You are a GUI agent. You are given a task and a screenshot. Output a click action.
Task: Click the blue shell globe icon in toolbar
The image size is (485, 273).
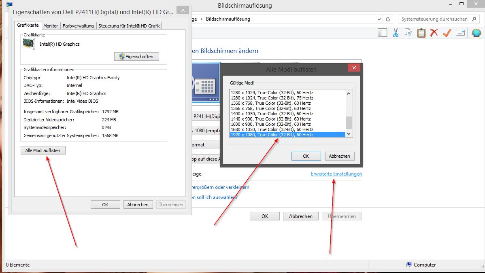point(476,33)
